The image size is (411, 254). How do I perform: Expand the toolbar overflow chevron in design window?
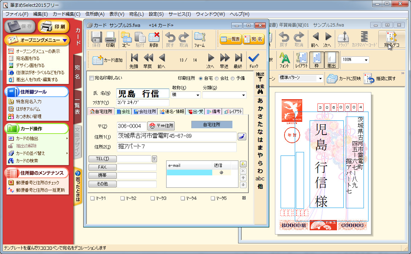[402, 73]
